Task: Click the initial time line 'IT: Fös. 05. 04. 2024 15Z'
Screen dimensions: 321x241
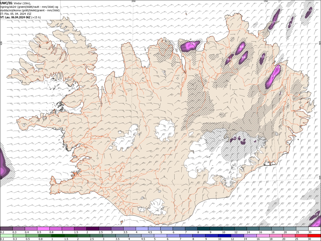Action: click(15, 14)
